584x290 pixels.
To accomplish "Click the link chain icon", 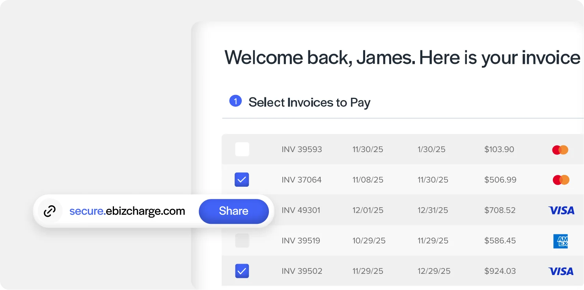I will tap(50, 211).
